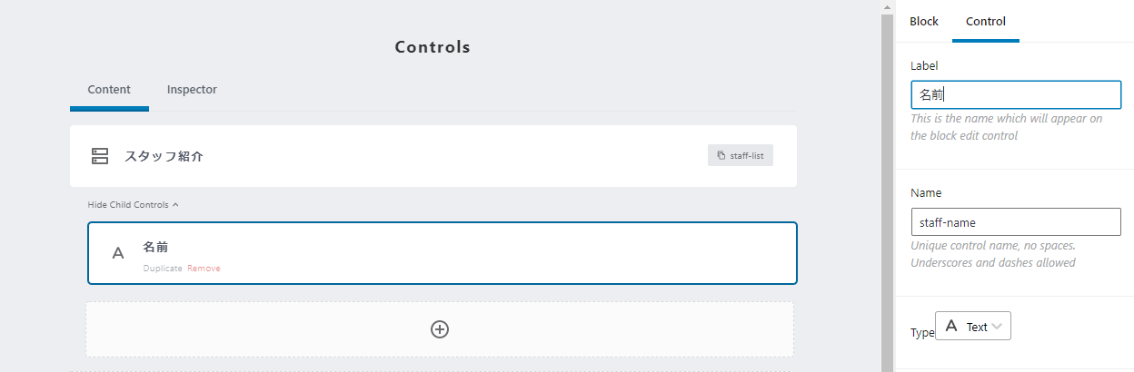
Task: Focus the Name field containing staff-name
Action: pos(1016,222)
